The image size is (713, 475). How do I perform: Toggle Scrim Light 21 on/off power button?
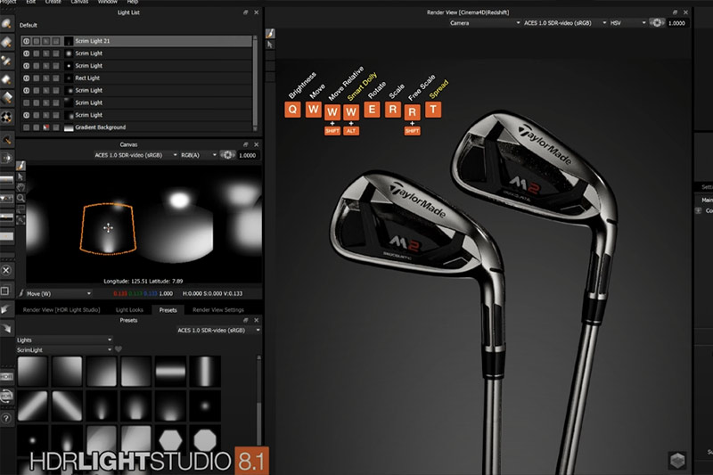point(27,41)
